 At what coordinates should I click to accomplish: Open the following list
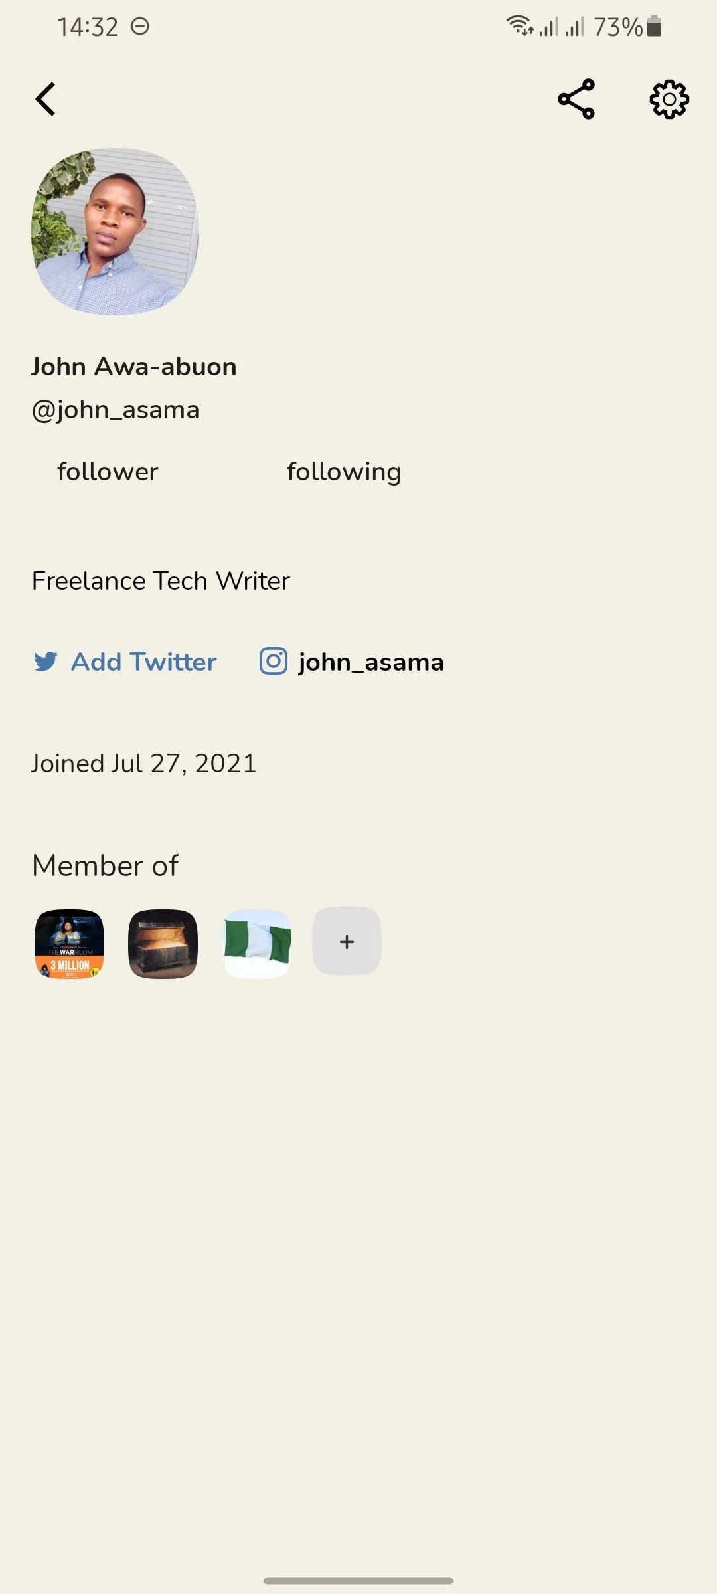pos(344,472)
